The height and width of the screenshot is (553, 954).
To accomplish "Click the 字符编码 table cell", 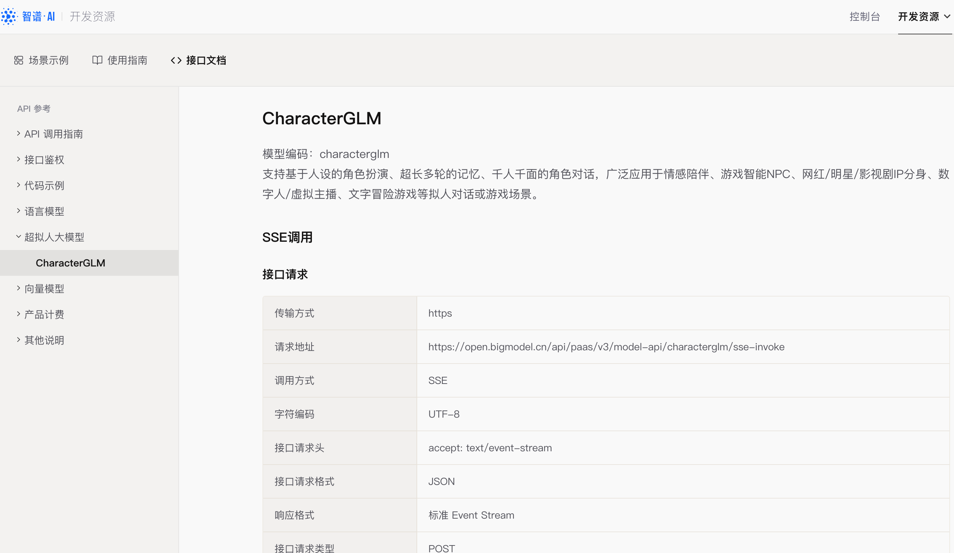I will tap(339, 414).
